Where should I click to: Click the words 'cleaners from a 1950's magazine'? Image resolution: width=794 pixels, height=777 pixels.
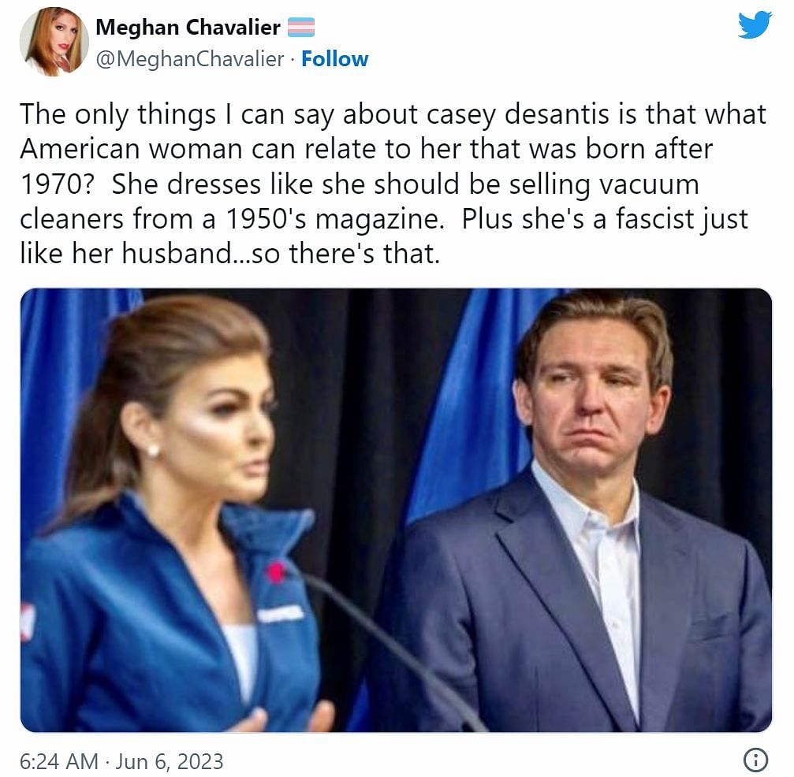click(232, 219)
